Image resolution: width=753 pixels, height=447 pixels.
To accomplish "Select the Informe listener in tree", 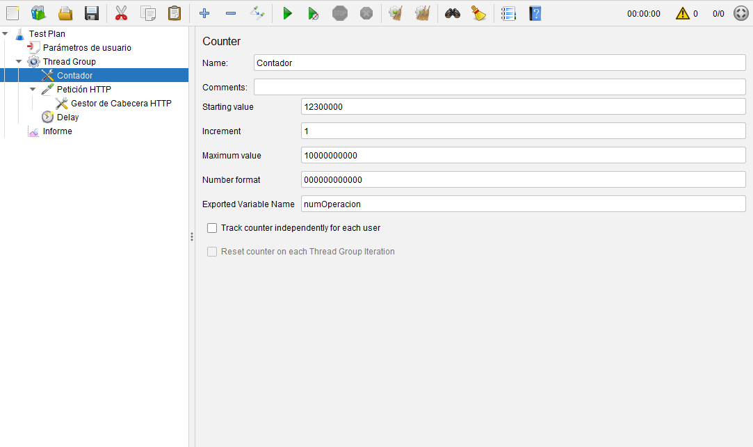I will pyautogui.click(x=57, y=131).
